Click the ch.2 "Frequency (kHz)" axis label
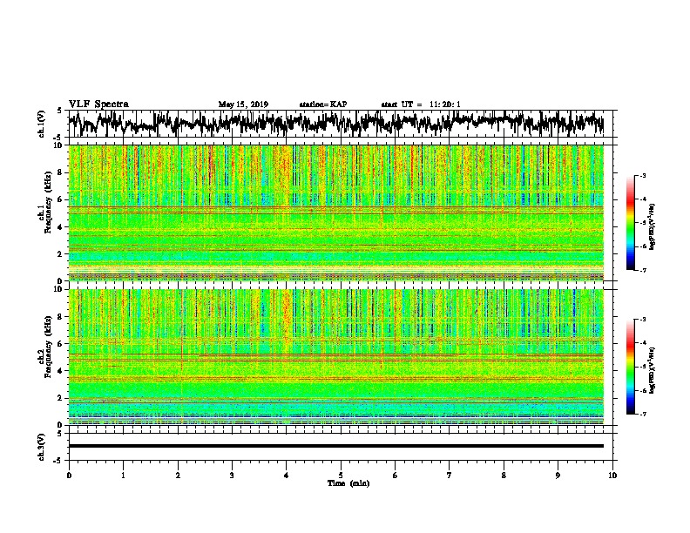Image resolution: width=690 pixels, height=533 pixels. [48, 346]
